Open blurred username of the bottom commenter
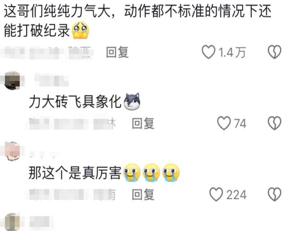 point(41,221)
